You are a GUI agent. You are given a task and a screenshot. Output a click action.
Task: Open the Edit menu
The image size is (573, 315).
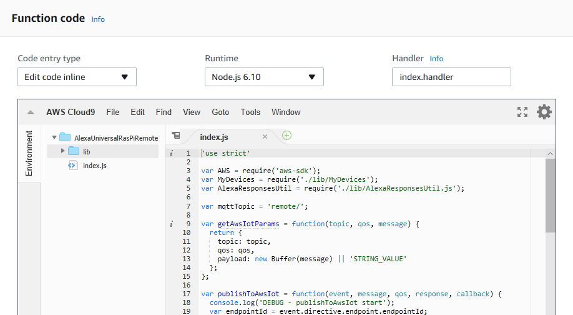pos(137,112)
